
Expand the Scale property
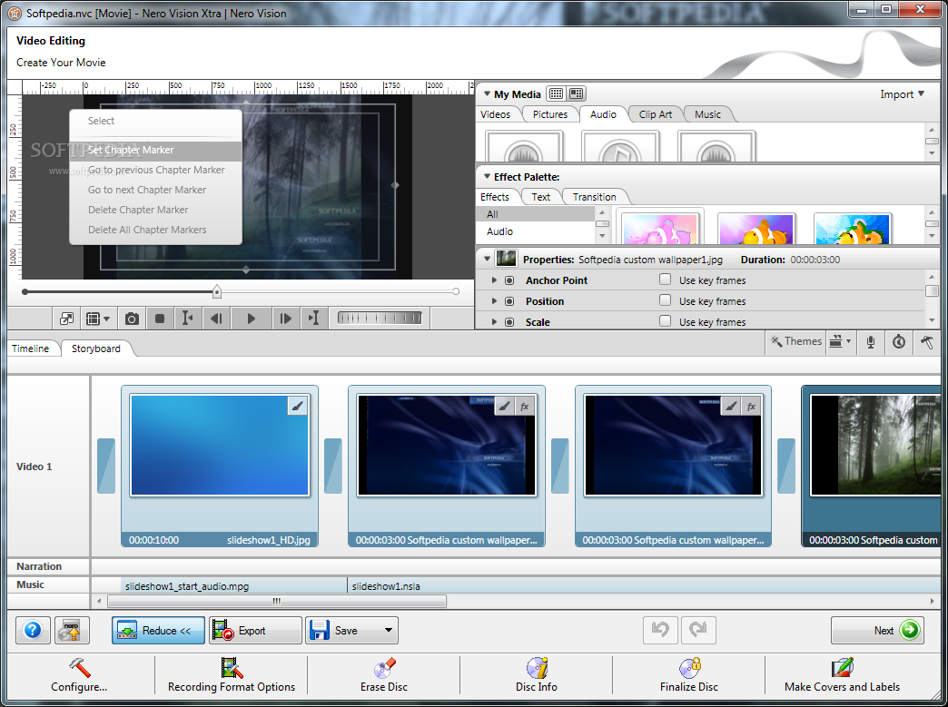(494, 322)
